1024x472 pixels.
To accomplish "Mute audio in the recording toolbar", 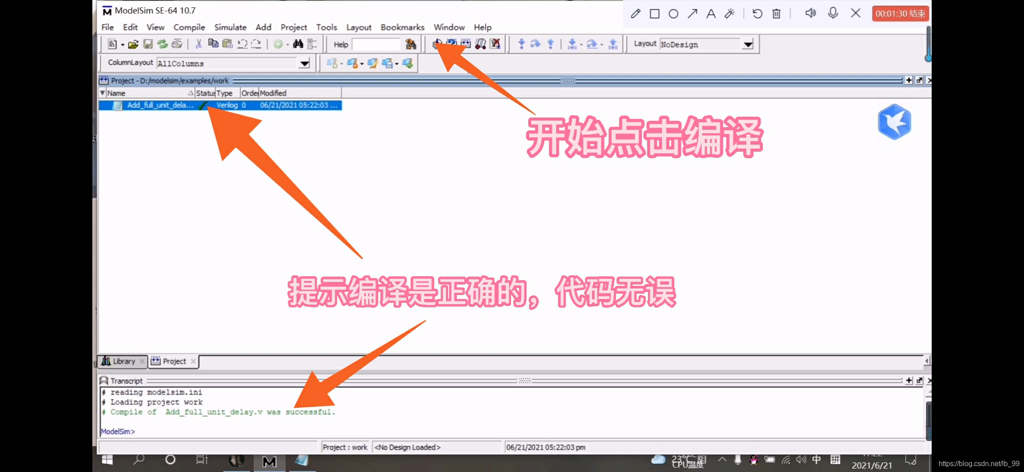I will click(x=810, y=14).
